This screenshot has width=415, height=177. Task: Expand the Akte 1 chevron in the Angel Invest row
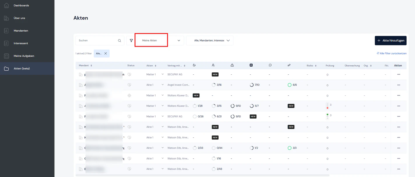163,85
